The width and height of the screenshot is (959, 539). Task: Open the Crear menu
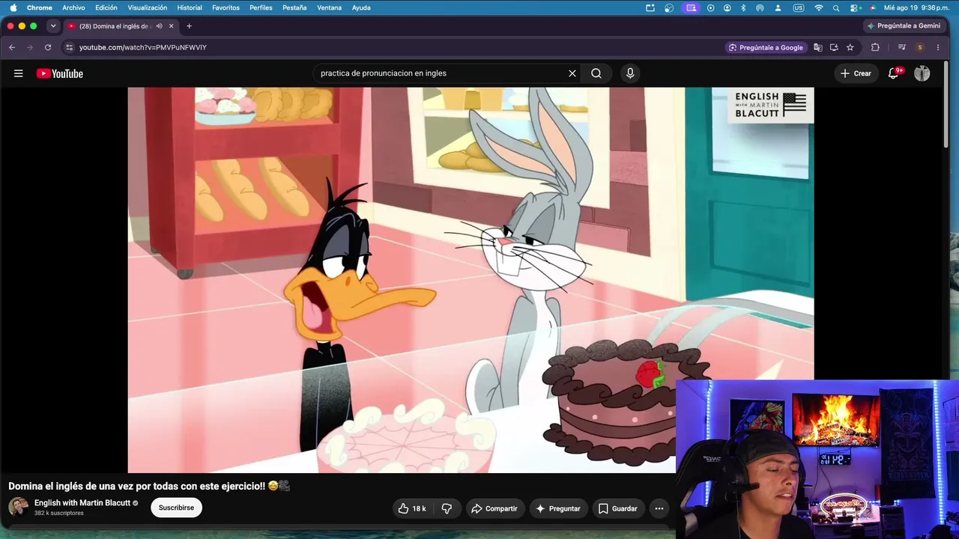856,73
